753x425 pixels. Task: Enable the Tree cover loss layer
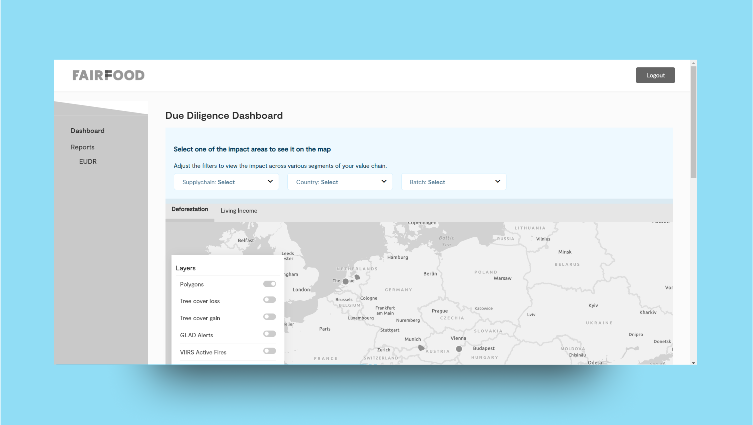pyautogui.click(x=270, y=300)
